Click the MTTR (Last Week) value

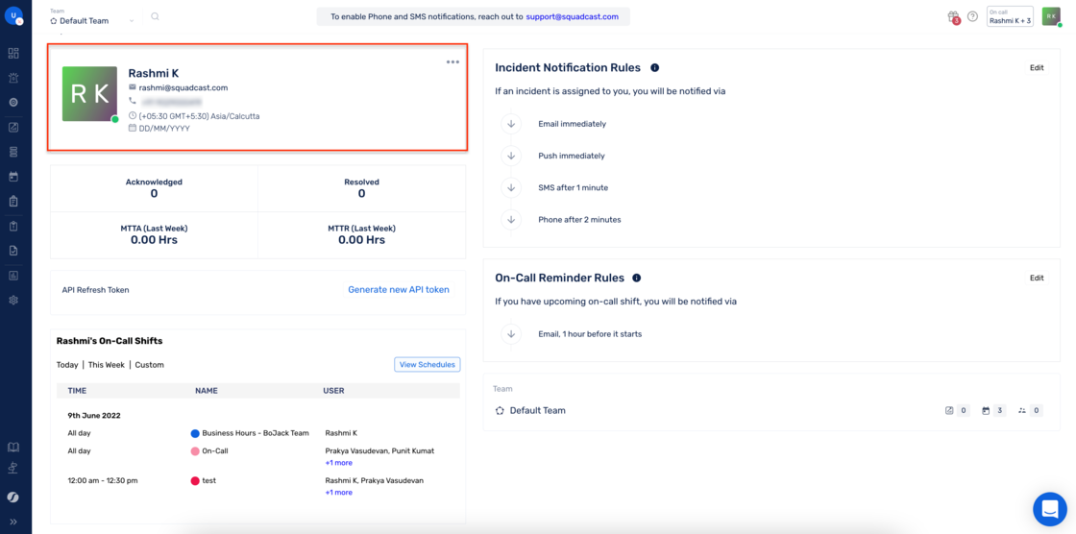(361, 240)
